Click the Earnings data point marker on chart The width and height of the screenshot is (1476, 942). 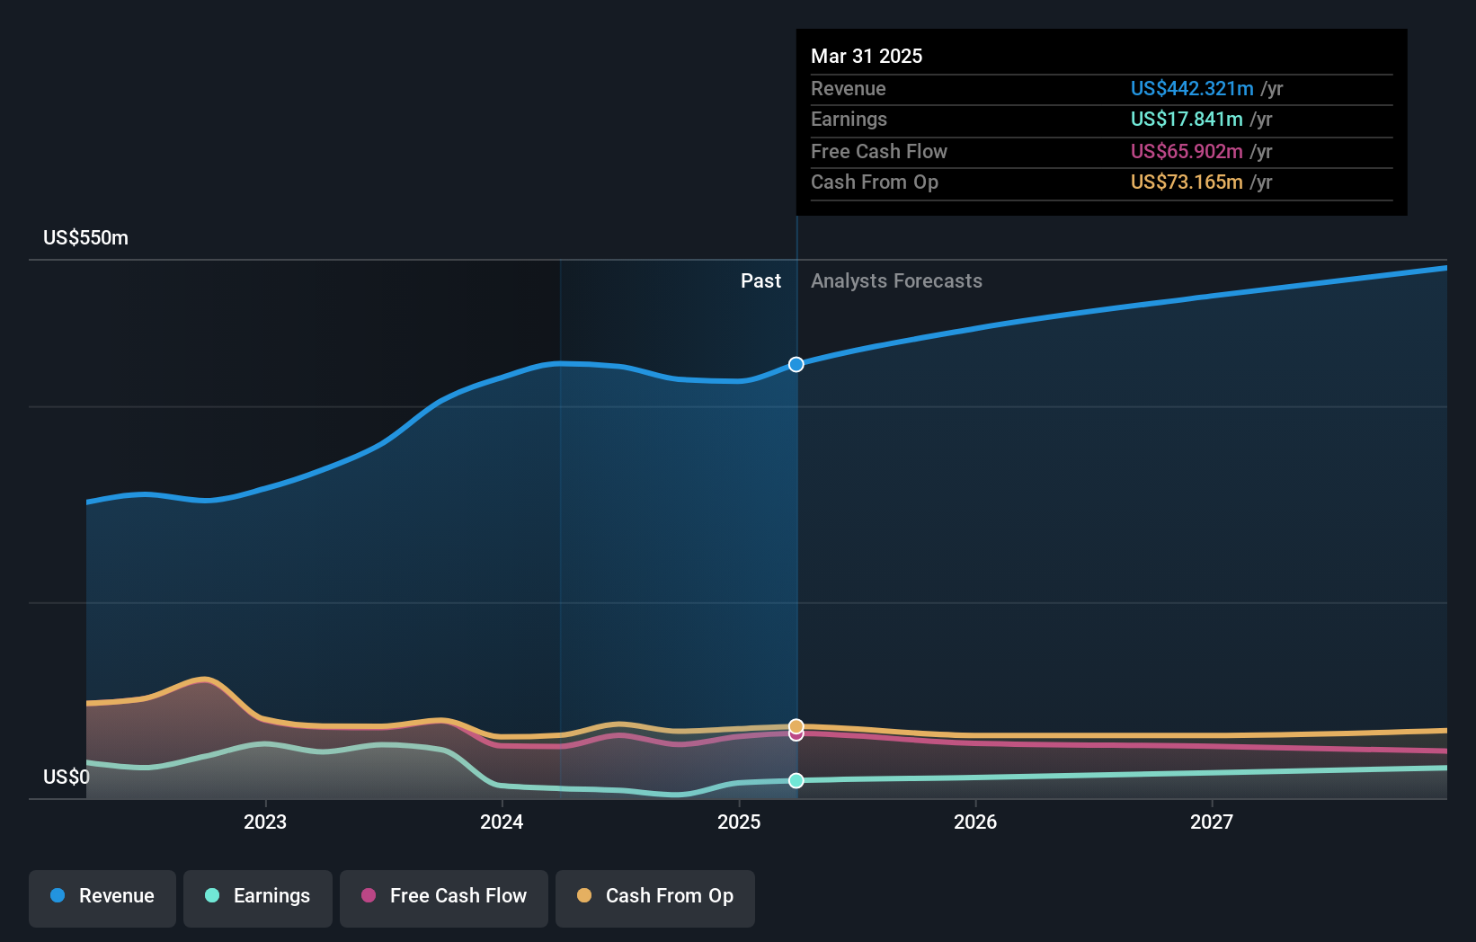(796, 780)
